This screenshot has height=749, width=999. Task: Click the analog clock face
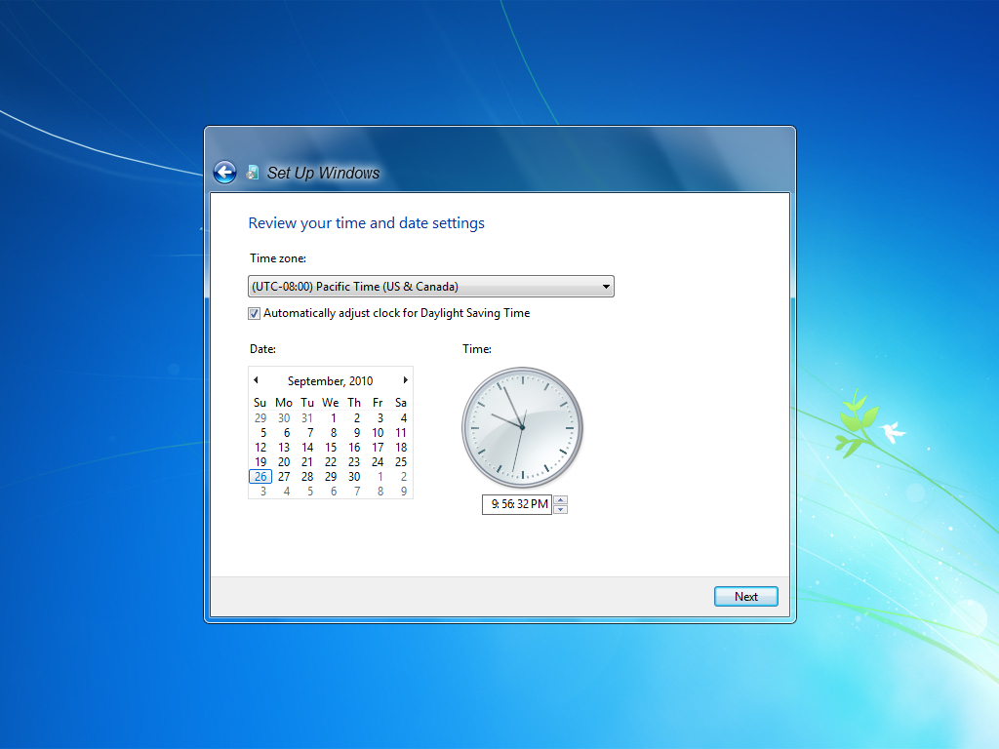tap(523, 427)
